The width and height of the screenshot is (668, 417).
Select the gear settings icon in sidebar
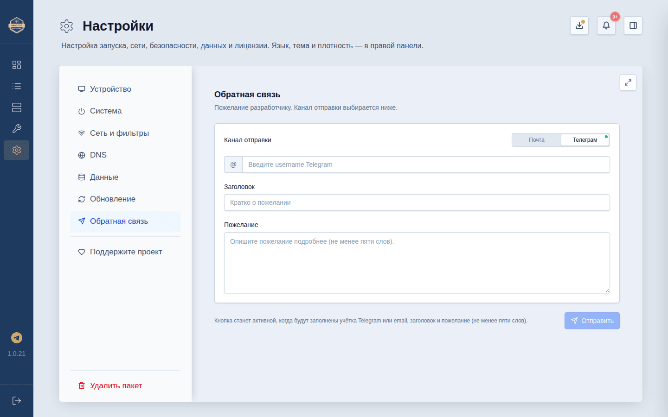[17, 150]
